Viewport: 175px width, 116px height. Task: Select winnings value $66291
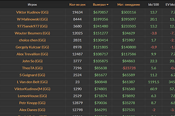(x=101, y=110)
